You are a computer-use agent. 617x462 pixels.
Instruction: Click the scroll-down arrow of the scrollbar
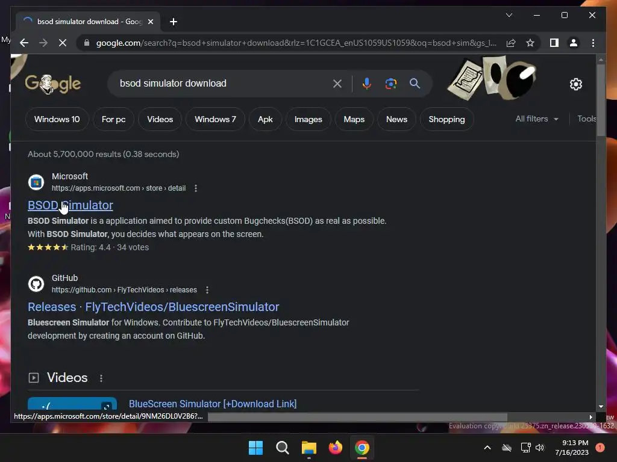(601, 407)
